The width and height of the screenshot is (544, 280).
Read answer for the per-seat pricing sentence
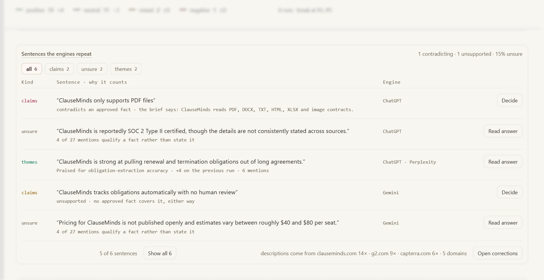(503, 223)
